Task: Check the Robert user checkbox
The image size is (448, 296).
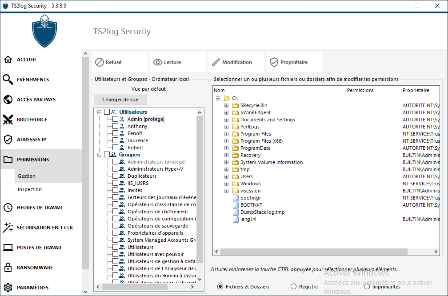Action: point(115,148)
